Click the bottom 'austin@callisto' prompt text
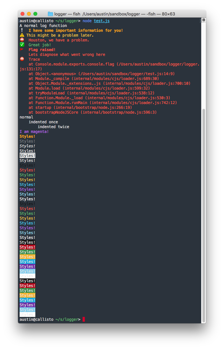This screenshot has height=349, width=224. click(x=37, y=319)
